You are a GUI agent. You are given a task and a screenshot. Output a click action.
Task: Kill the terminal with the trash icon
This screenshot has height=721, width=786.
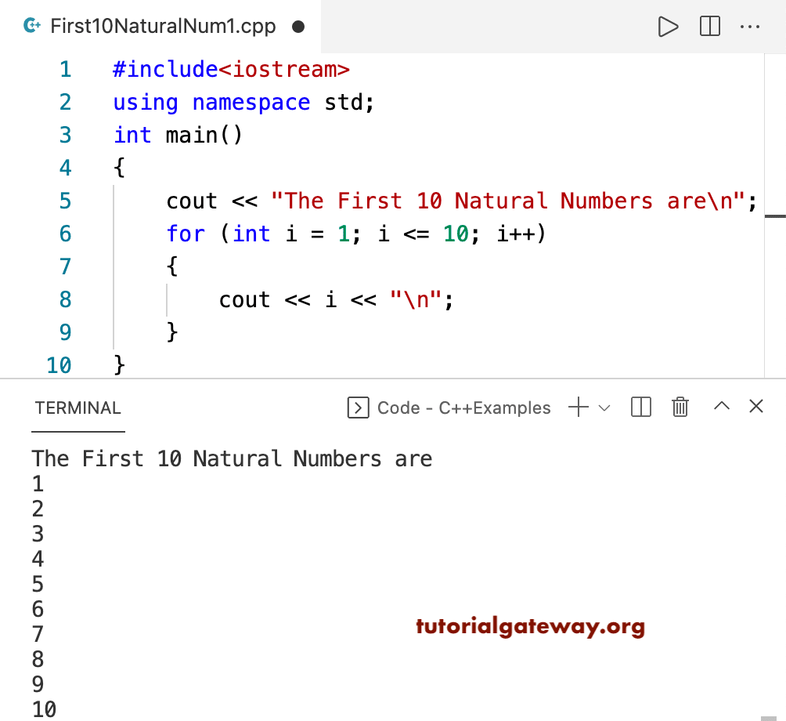coord(680,407)
